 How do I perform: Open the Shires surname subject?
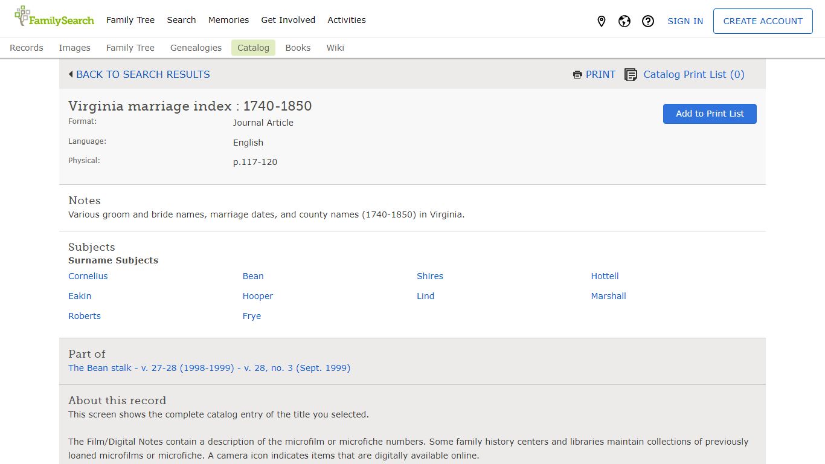coord(430,276)
